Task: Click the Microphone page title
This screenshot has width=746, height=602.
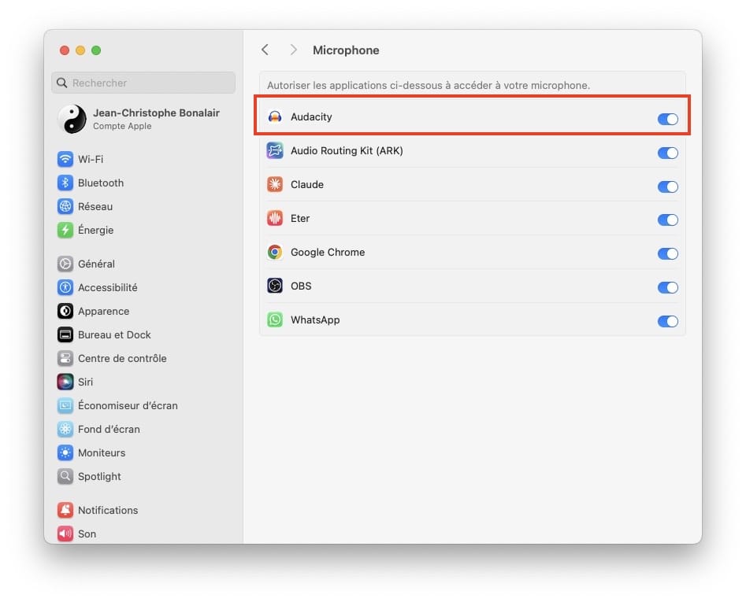Action: click(x=346, y=50)
